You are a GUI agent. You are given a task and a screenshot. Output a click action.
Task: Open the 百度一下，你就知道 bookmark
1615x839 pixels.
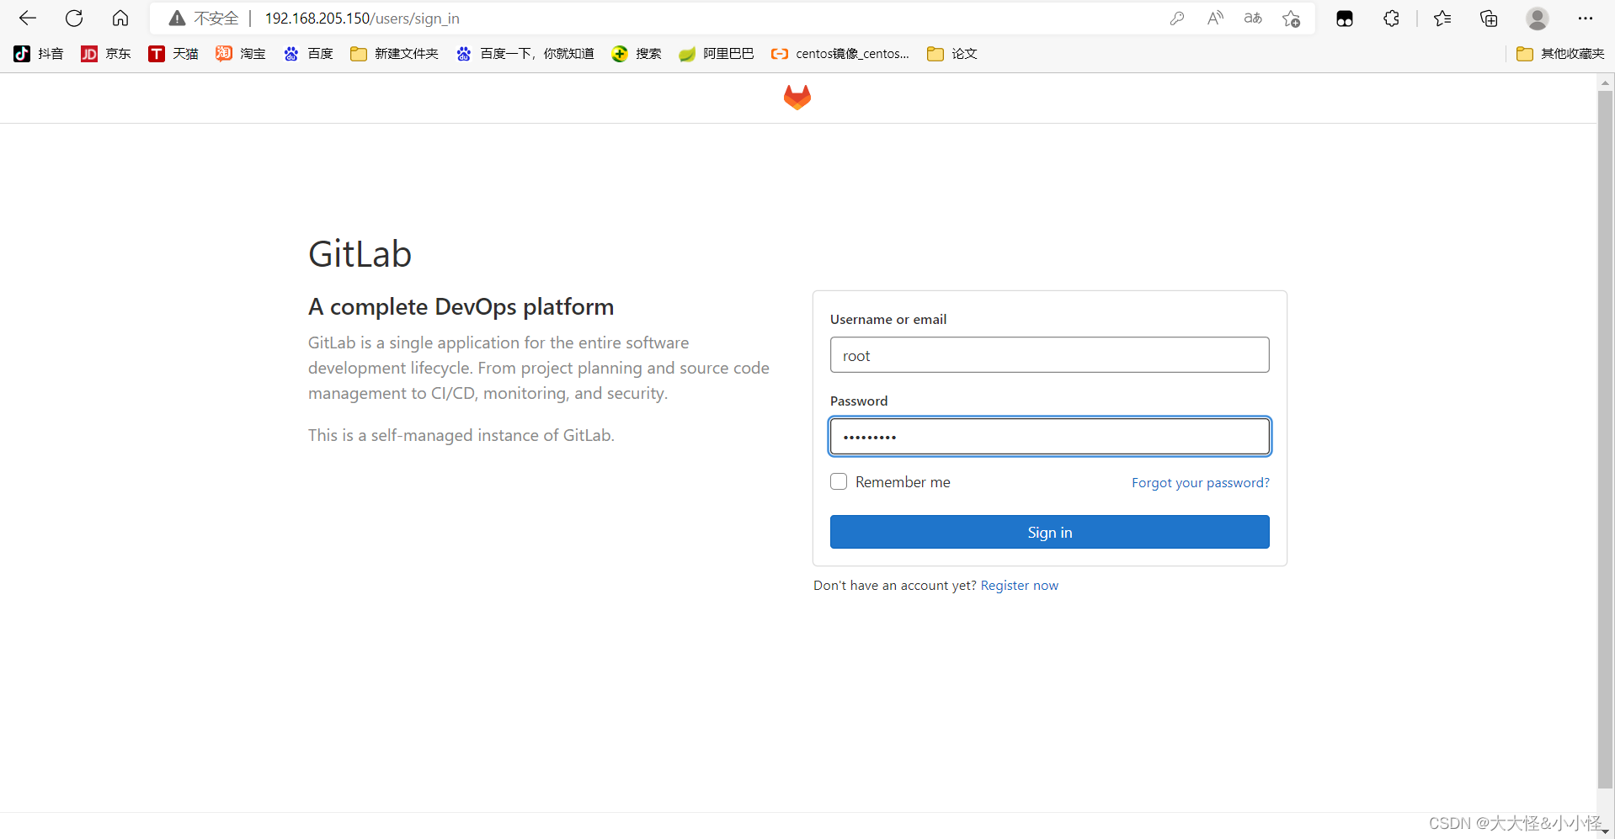(x=525, y=54)
